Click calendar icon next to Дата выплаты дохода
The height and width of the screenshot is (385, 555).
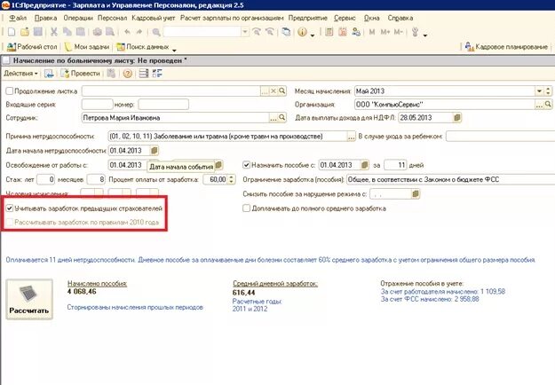[x=457, y=118]
